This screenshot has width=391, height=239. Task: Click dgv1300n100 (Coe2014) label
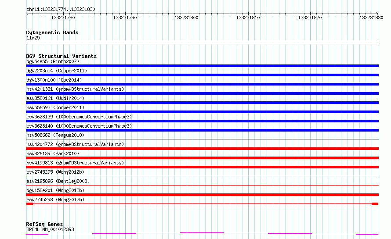pyautogui.click(x=54, y=80)
